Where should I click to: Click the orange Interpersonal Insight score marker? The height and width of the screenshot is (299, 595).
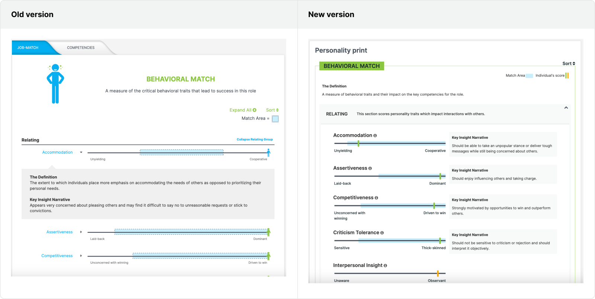438,273
